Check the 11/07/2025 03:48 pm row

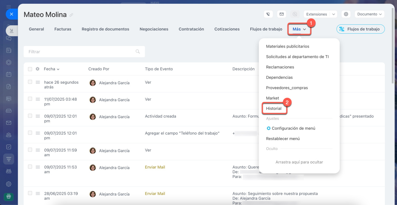(x=30, y=99)
